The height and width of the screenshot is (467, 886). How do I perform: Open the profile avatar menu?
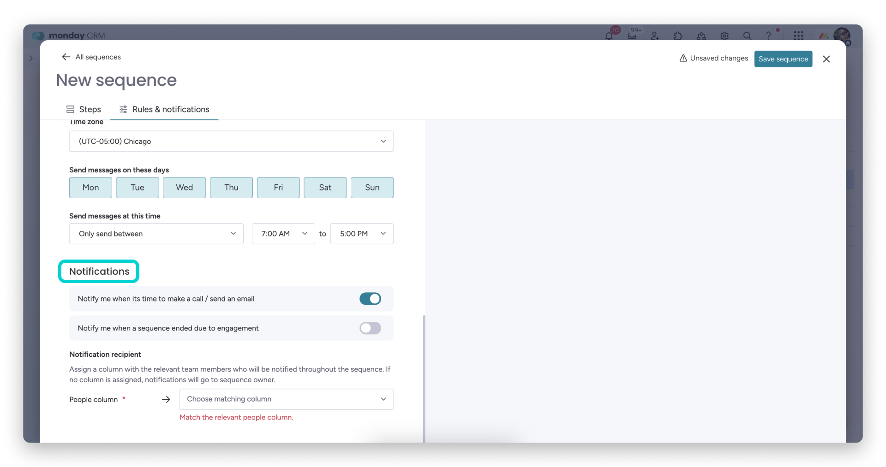[842, 36]
